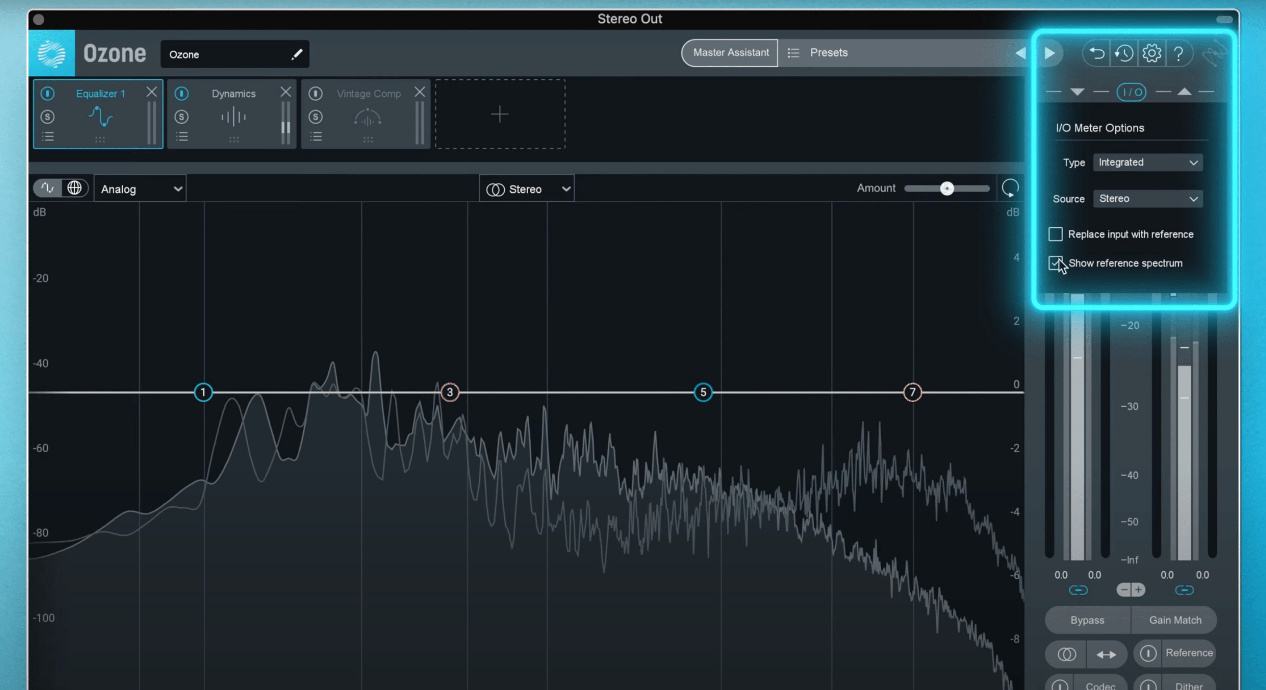This screenshot has height=690, width=1266.
Task: Click the swap channels arrow icon
Action: (1106, 654)
